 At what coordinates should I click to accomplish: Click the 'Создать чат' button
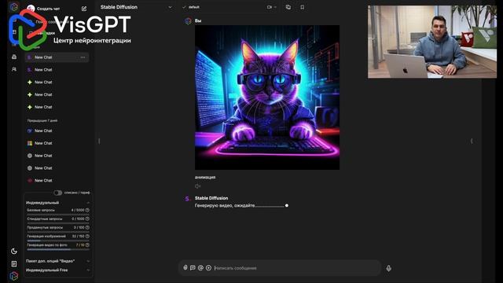[48, 9]
